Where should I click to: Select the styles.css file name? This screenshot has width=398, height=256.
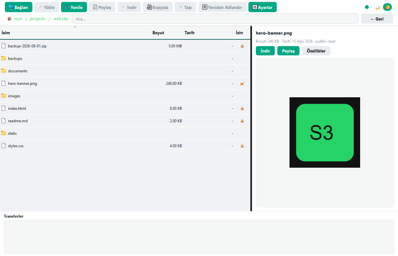16,146
